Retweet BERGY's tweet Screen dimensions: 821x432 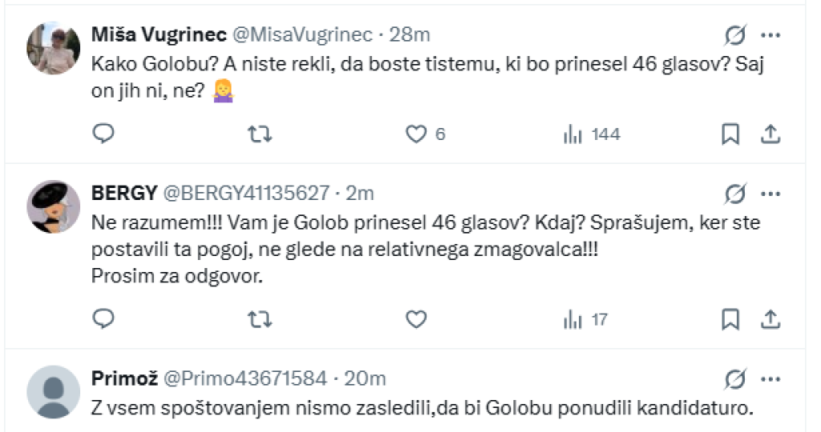[x=259, y=319]
